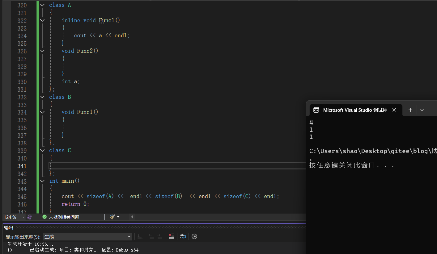
Task: Collapse class C at line 339
Action: [x=42, y=151]
